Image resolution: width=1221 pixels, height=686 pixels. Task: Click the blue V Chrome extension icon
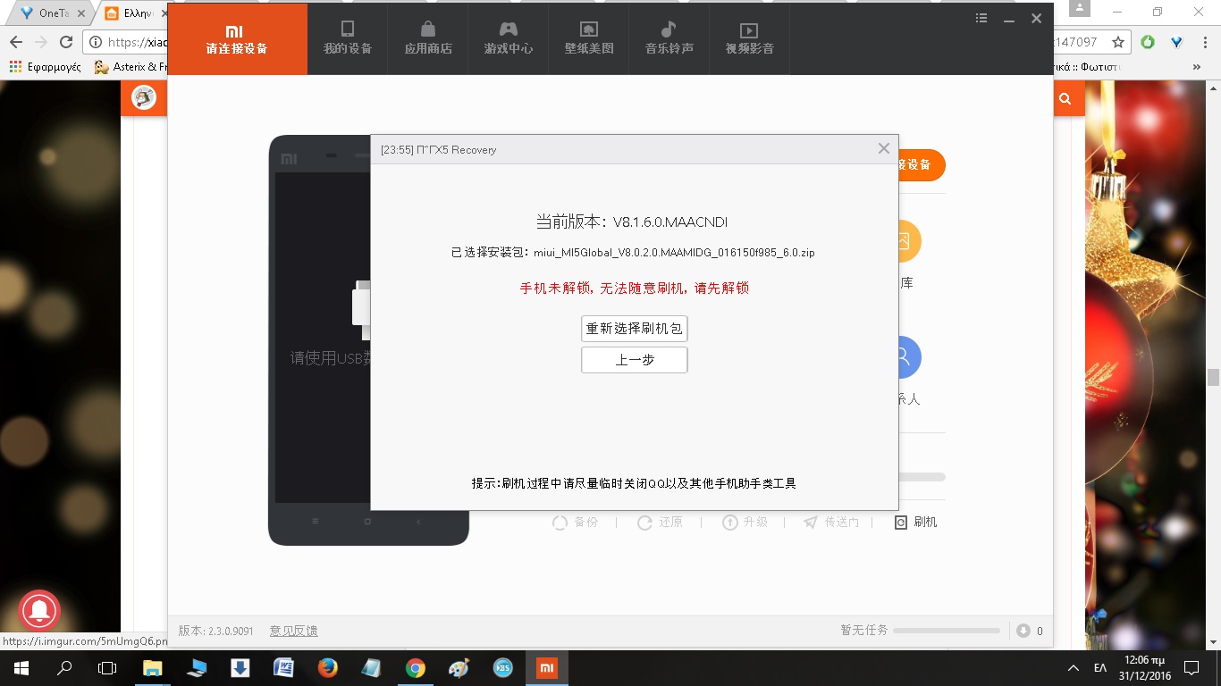click(1177, 42)
